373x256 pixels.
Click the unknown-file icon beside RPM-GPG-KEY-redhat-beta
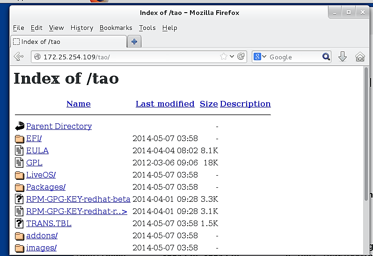[19, 199]
